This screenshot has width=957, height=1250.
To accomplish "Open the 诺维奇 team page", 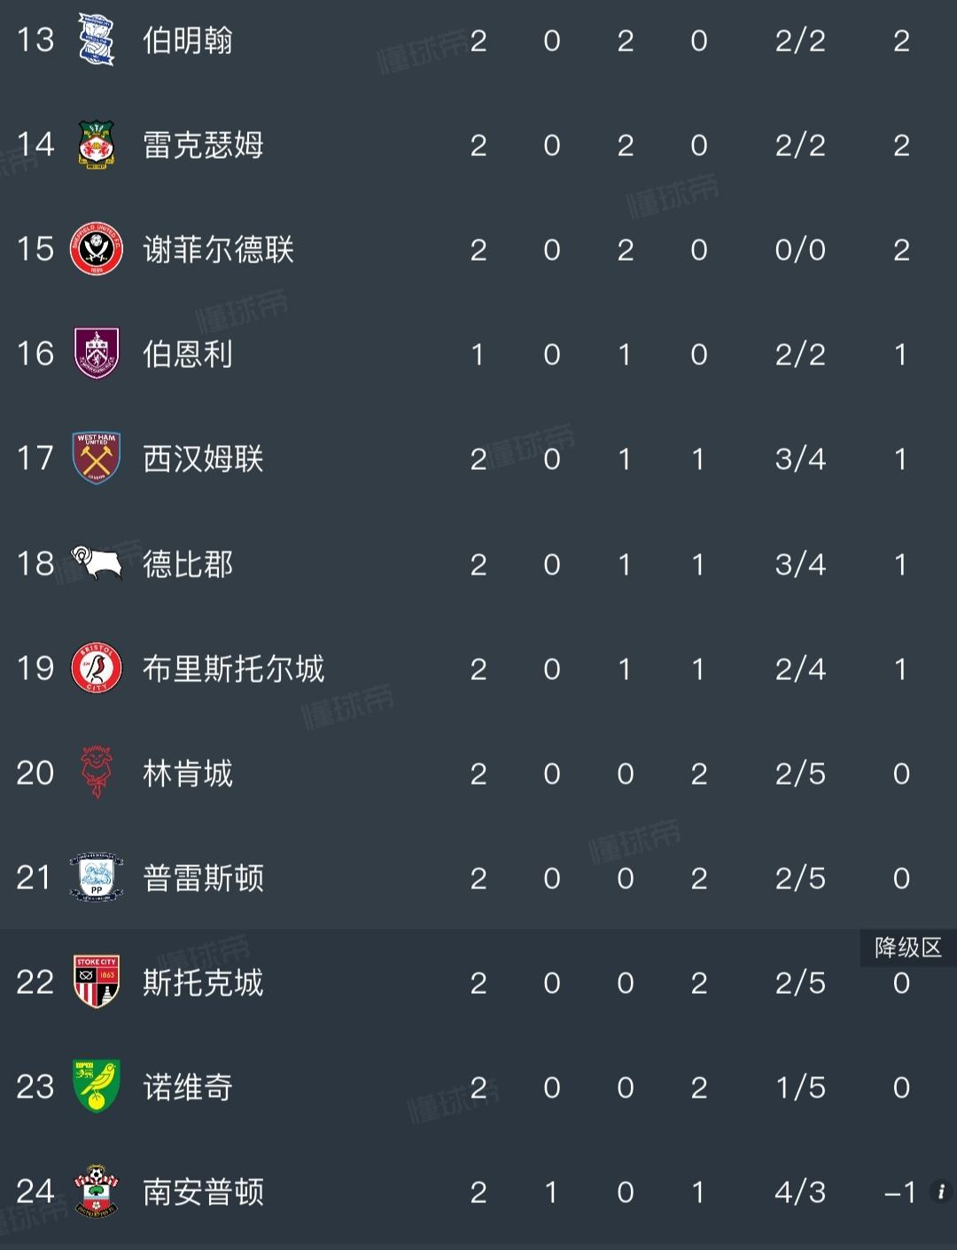I will pyautogui.click(x=188, y=1087).
